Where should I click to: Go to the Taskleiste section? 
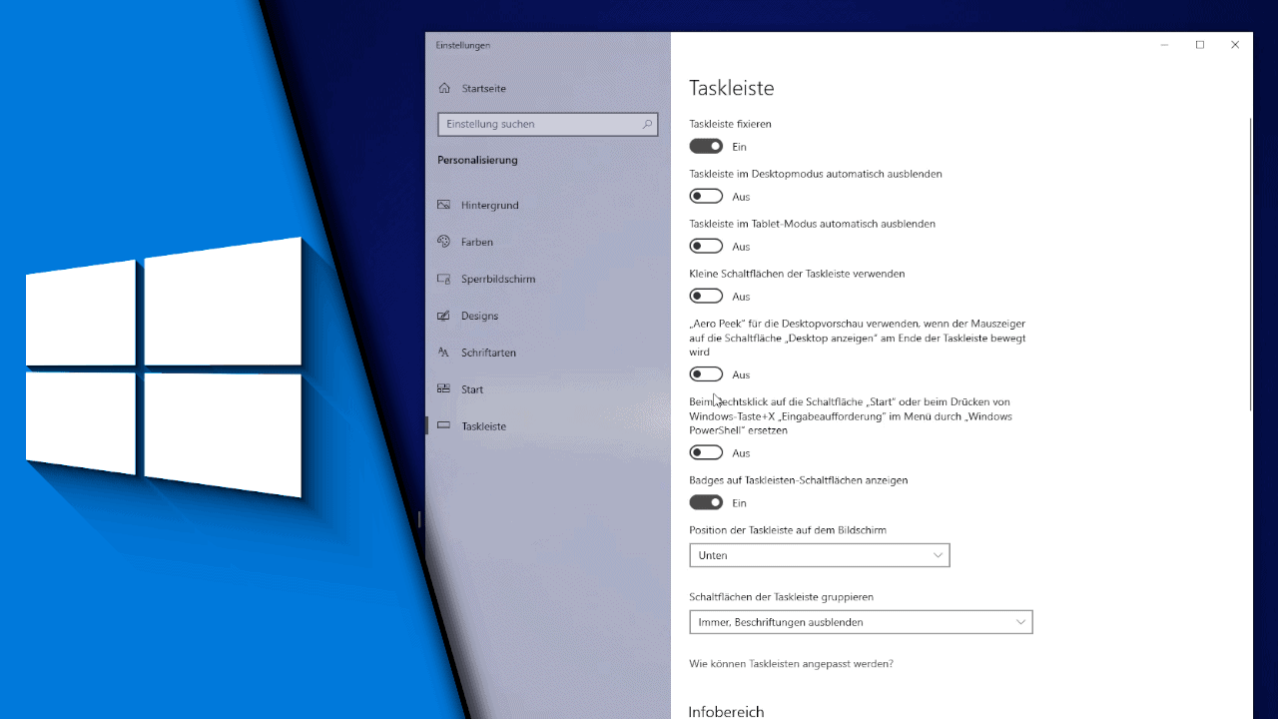pos(484,425)
